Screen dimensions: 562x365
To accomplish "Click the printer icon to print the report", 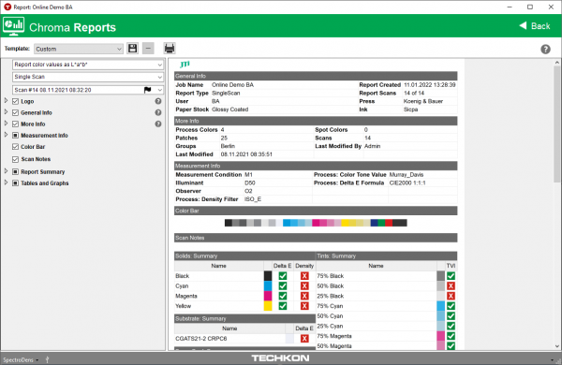I will [170, 49].
